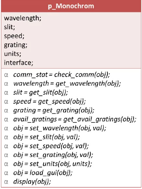The width and height of the screenshot is (142, 189).
Task: Select the interface property
Action: 19,63
